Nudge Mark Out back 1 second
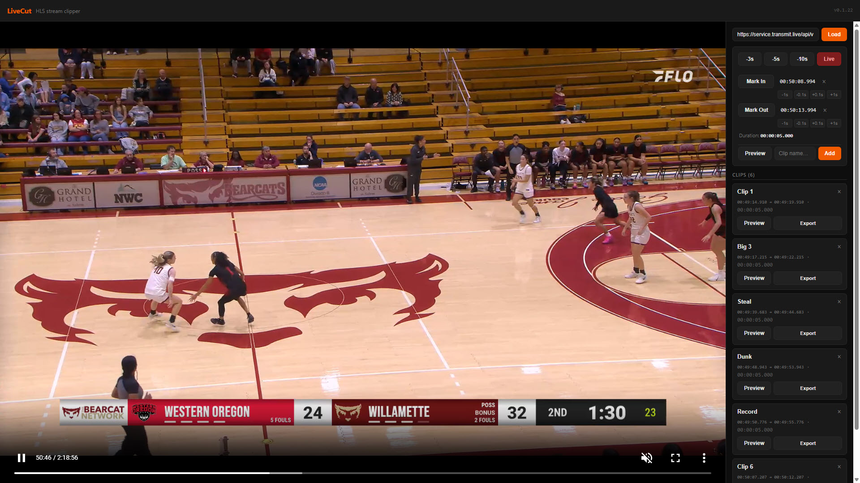The height and width of the screenshot is (483, 860). pyautogui.click(x=784, y=123)
